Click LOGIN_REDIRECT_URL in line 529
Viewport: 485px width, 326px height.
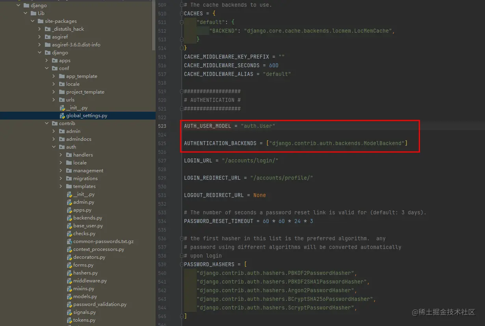tap(212, 178)
